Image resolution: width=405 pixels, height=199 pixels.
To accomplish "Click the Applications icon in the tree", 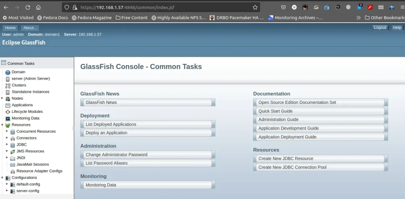I will tap(8, 105).
